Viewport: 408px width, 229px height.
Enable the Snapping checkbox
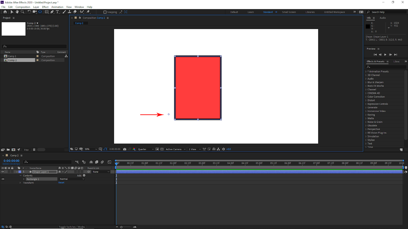click(x=105, y=12)
